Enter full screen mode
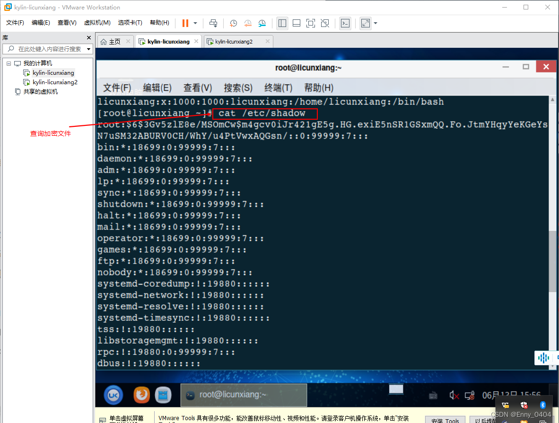This screenshot has height=423, width=559. 311,23
